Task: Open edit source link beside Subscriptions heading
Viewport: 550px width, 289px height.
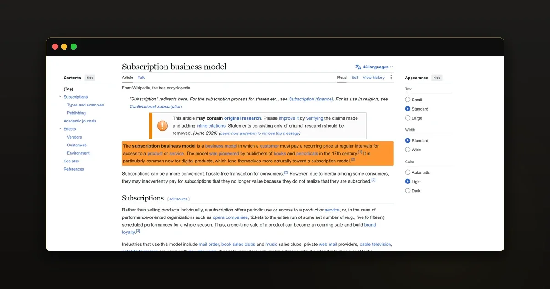Action: [179, 199]
